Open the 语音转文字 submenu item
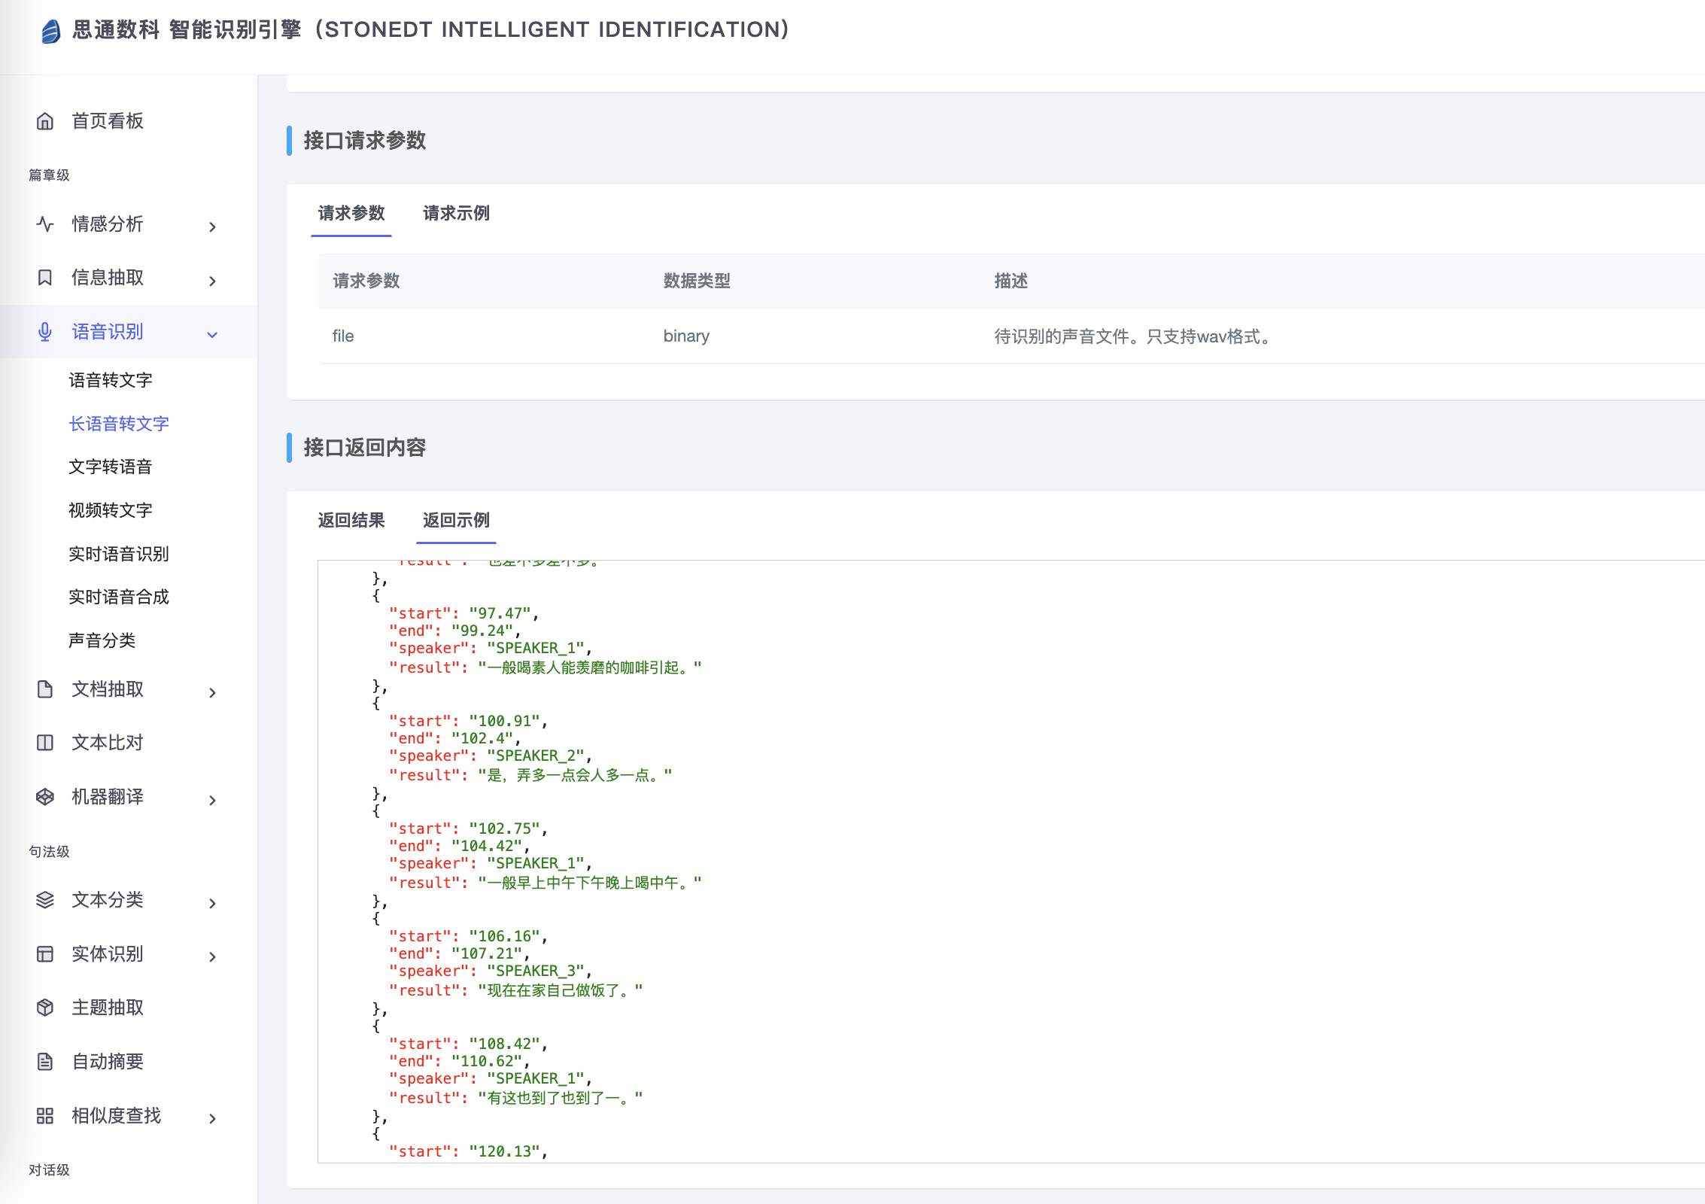This screenshot has width=1705, height=1204. coord(111,381)
